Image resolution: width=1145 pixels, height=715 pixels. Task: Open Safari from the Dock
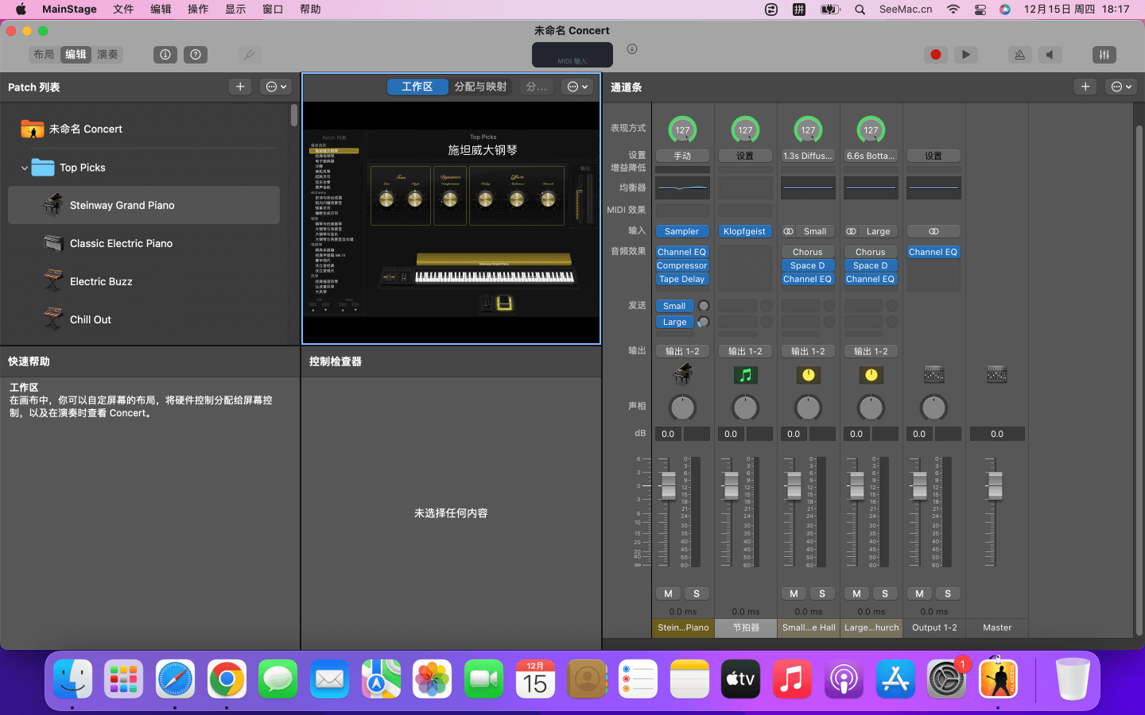(175, 679)
